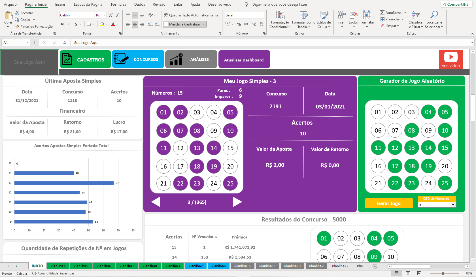Click the ver video YouTube icon

pyautogui.click(x=451, y=59)
